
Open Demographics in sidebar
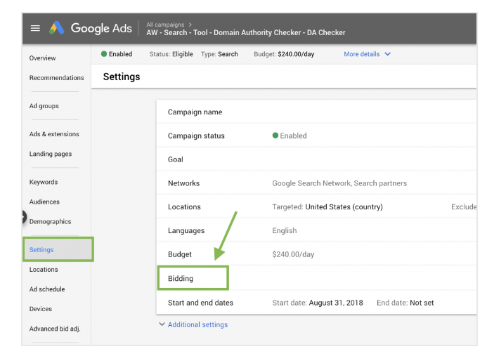[x=51, y=222]
